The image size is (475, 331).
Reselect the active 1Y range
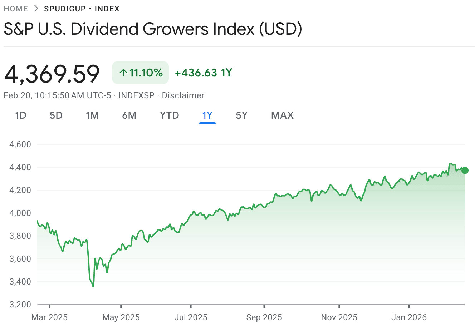click(x=207, y=115)
